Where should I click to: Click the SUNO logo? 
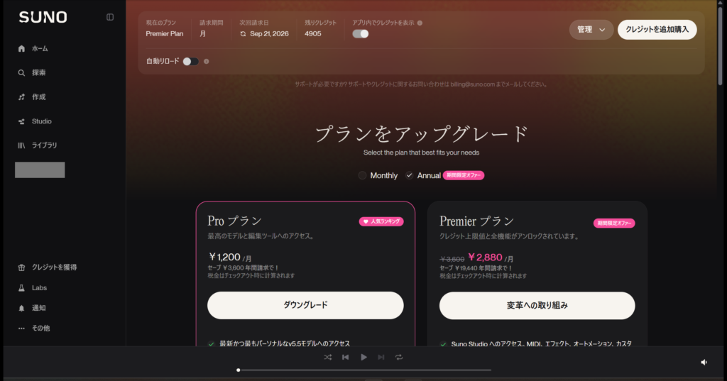(x=43, y=17)
